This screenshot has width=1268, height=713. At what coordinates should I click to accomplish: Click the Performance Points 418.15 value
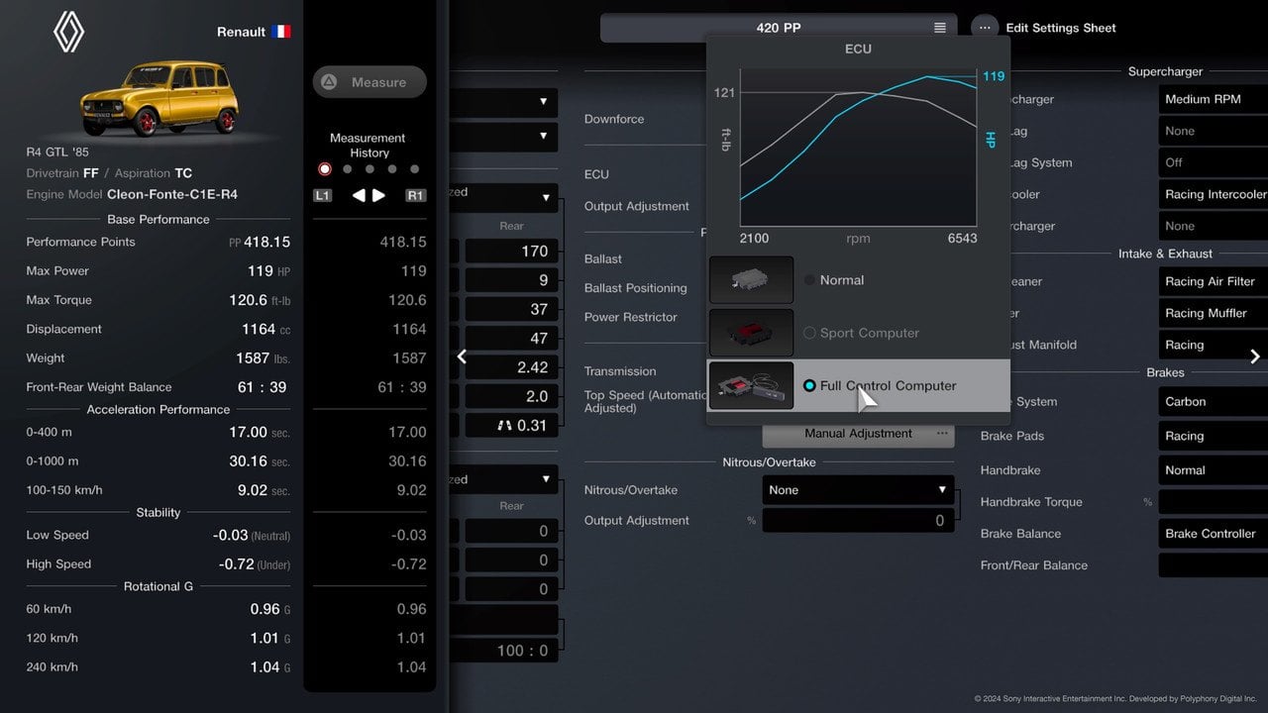(266, 242)
